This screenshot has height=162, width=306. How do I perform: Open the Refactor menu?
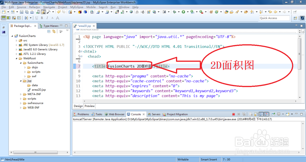point(35,7)
